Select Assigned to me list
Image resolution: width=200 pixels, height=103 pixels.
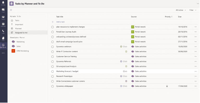point(28,33)
